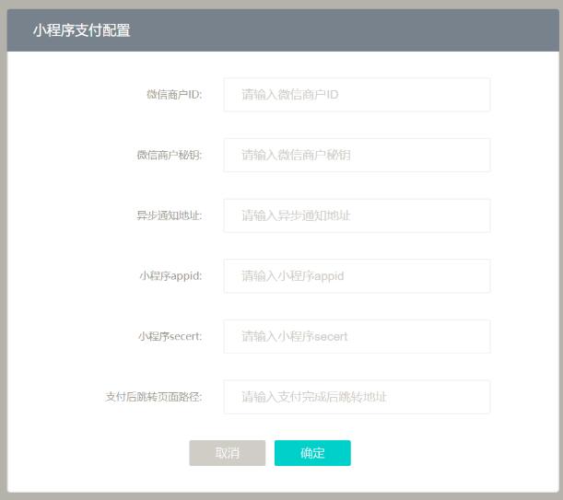Image resolution: width=563 pixels, height=500 pixels.
Task: Click the placeholder 请输入异步通知地址
Action: coord(296,215)
